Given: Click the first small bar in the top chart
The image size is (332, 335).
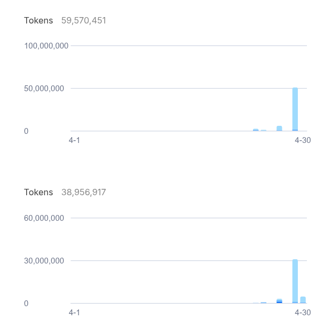Looking at the screenshot, I should [256, 130].
